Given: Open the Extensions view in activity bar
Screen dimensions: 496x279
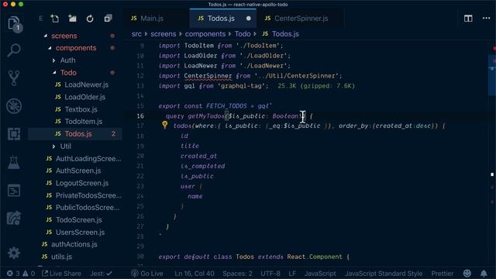Looking at the screenshot, I should [x=14, y=134].
